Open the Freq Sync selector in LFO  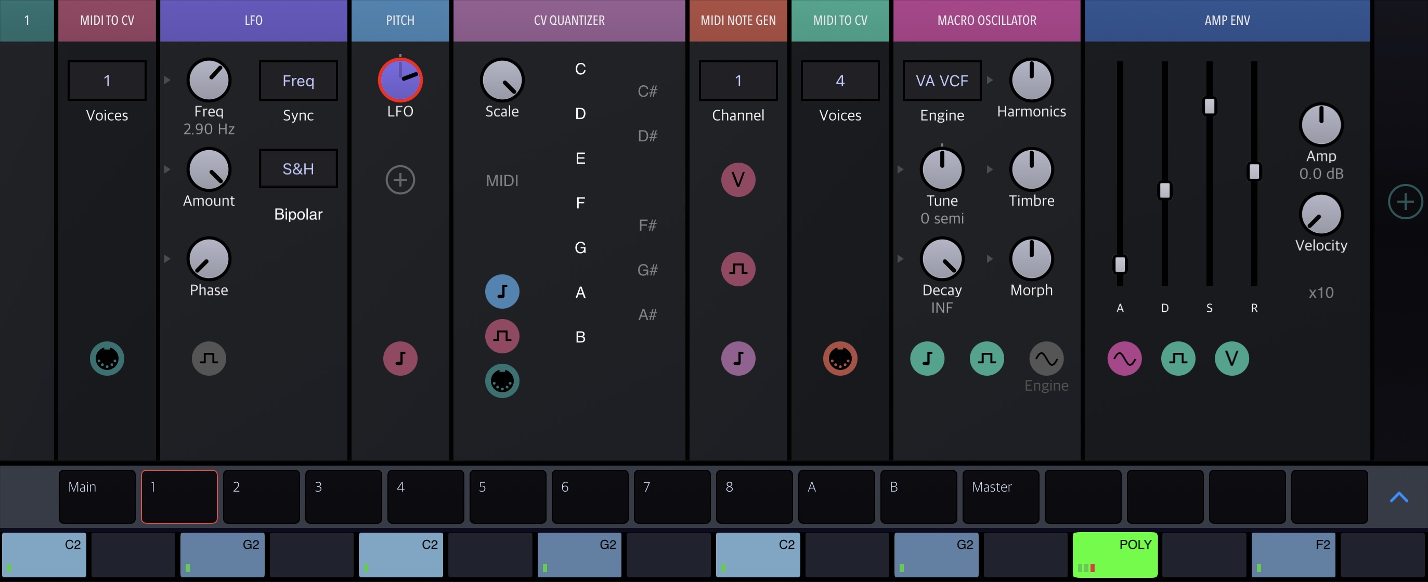[298, 81]
